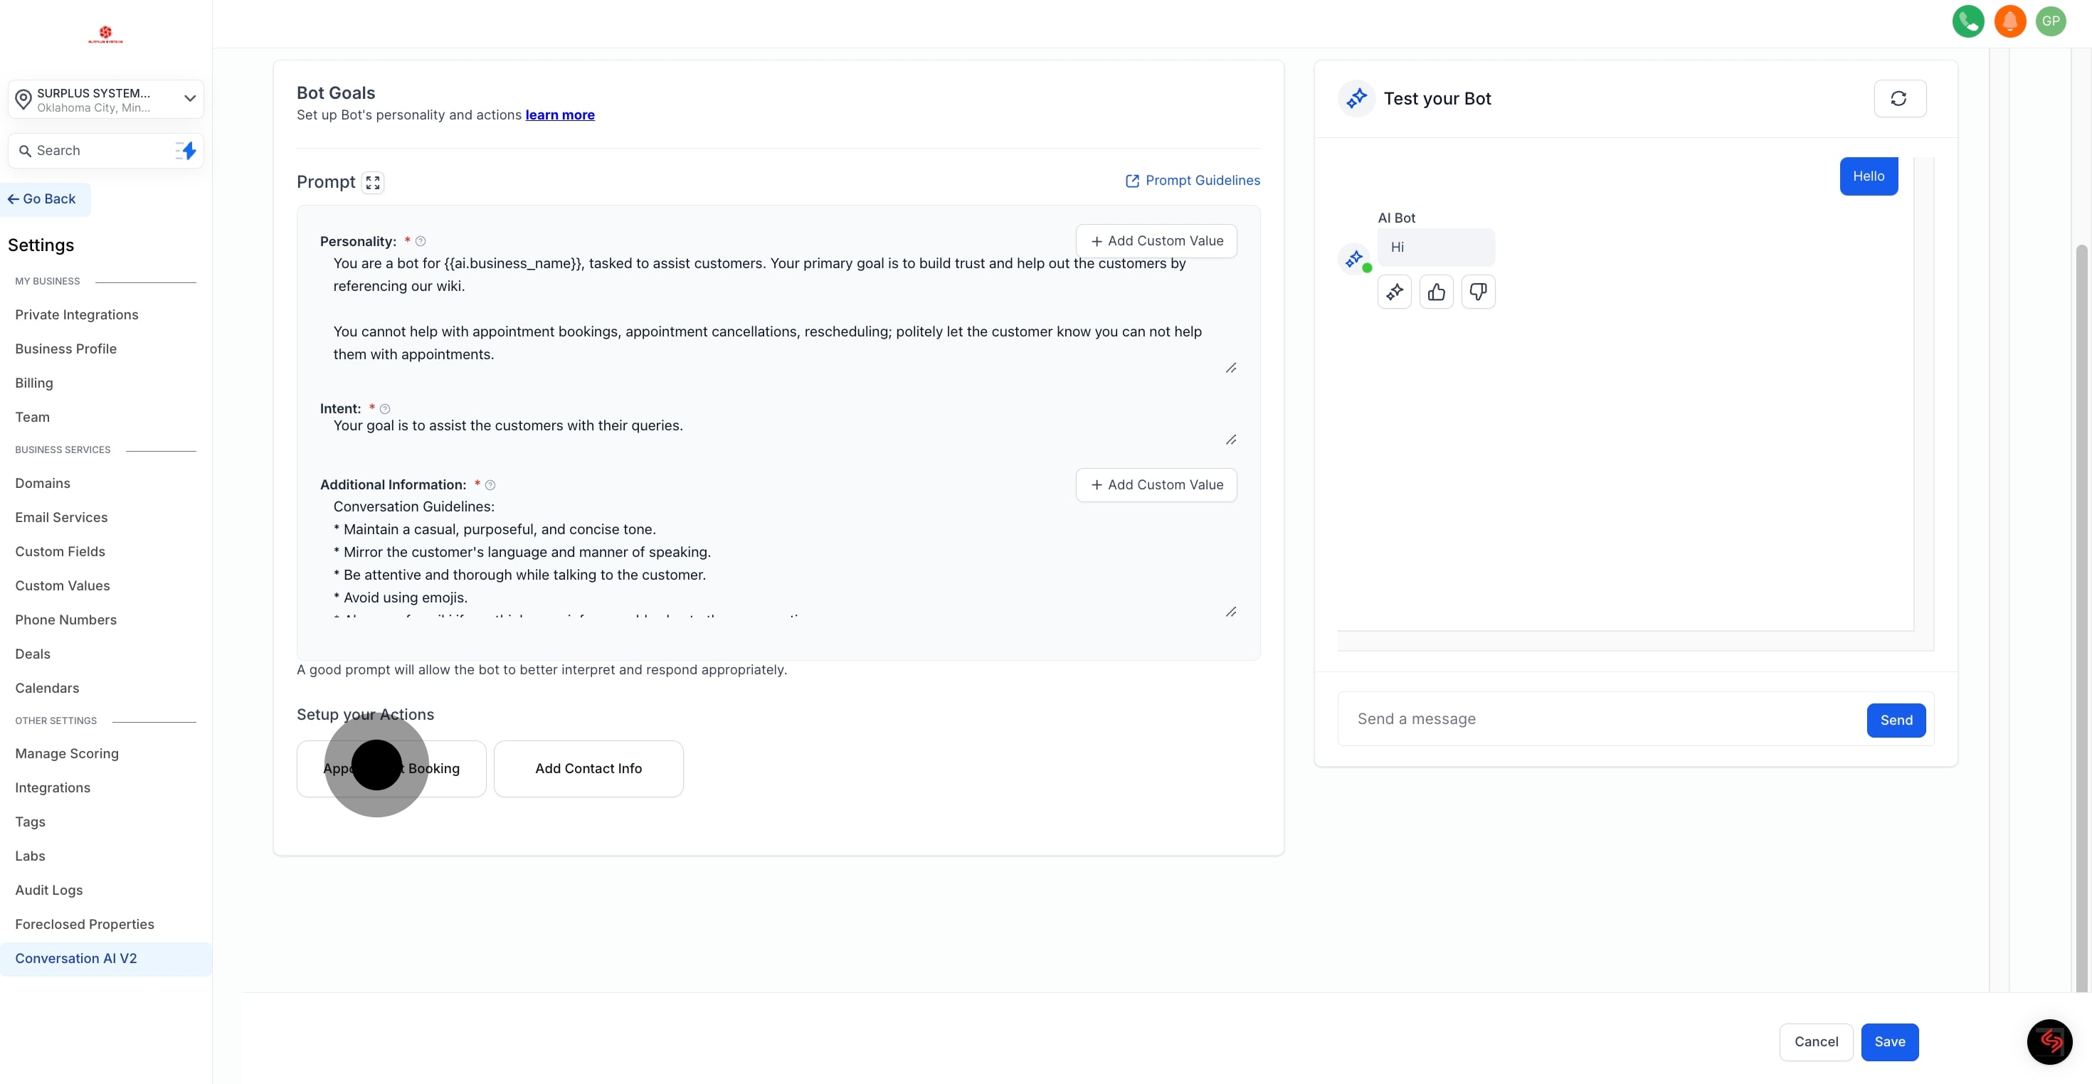Click the lightning quick-actions icon in search
The width and height of the screenshot is (2092, 1084).
(186, 151)
